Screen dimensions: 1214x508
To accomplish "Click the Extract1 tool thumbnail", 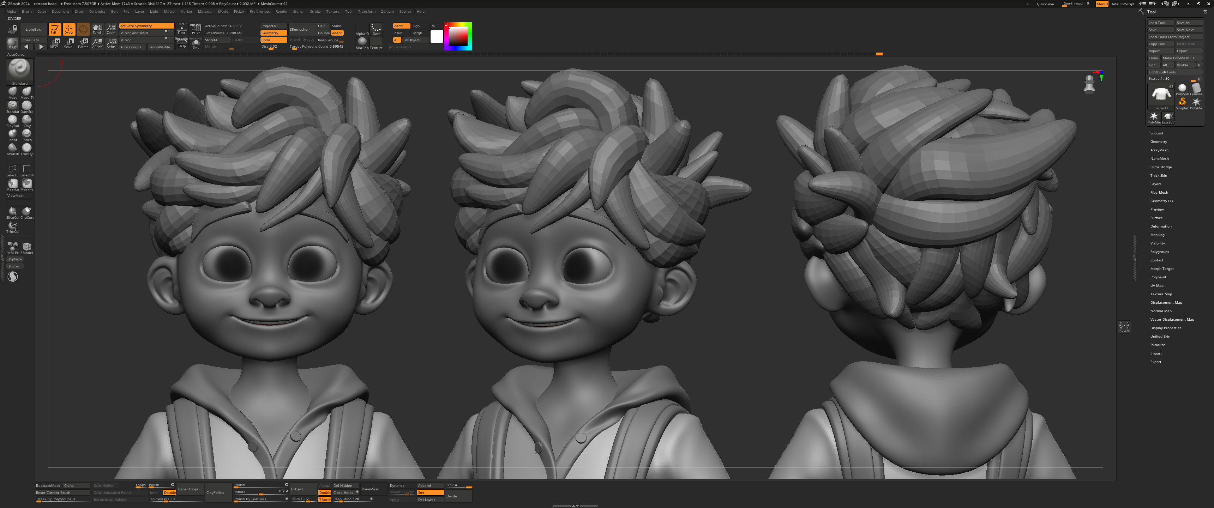I will click(1161, 97).
